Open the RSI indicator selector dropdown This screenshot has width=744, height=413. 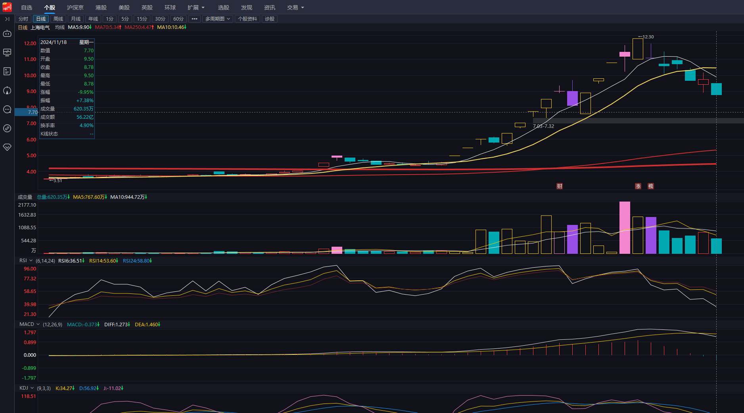(26, 261)
